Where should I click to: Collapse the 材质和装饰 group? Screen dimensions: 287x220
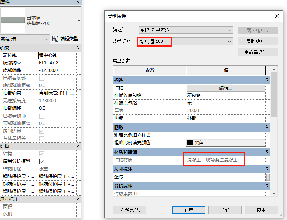click(267, 151)
